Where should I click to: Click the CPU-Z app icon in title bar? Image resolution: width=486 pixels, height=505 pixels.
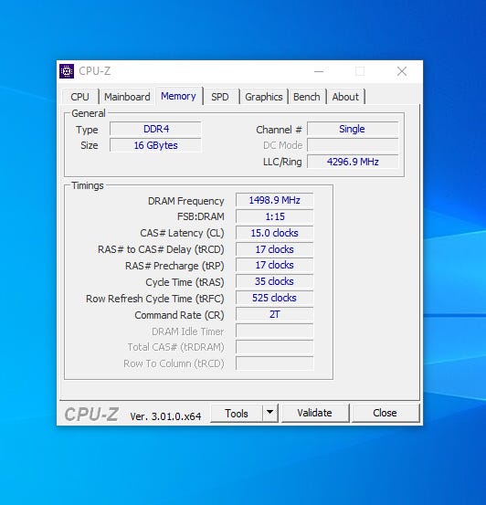pos(67,71)
